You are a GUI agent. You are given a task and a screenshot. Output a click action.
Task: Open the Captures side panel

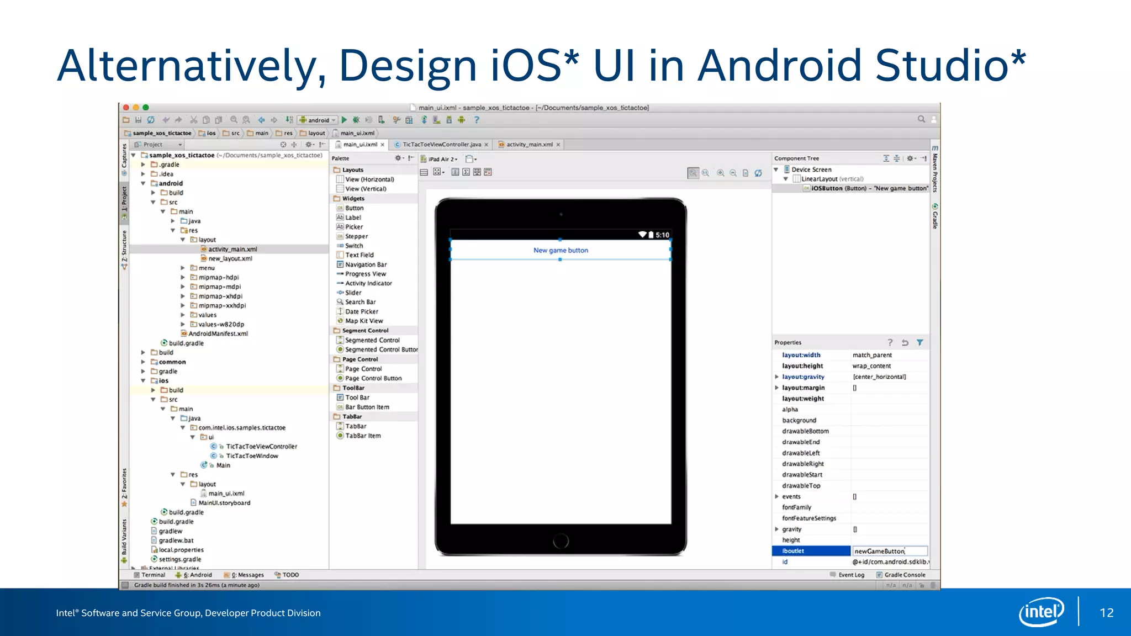point(124,160)
